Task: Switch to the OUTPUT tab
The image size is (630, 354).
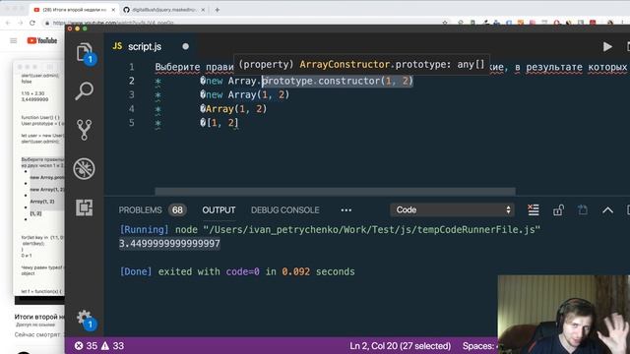Action: coord(219,209)
